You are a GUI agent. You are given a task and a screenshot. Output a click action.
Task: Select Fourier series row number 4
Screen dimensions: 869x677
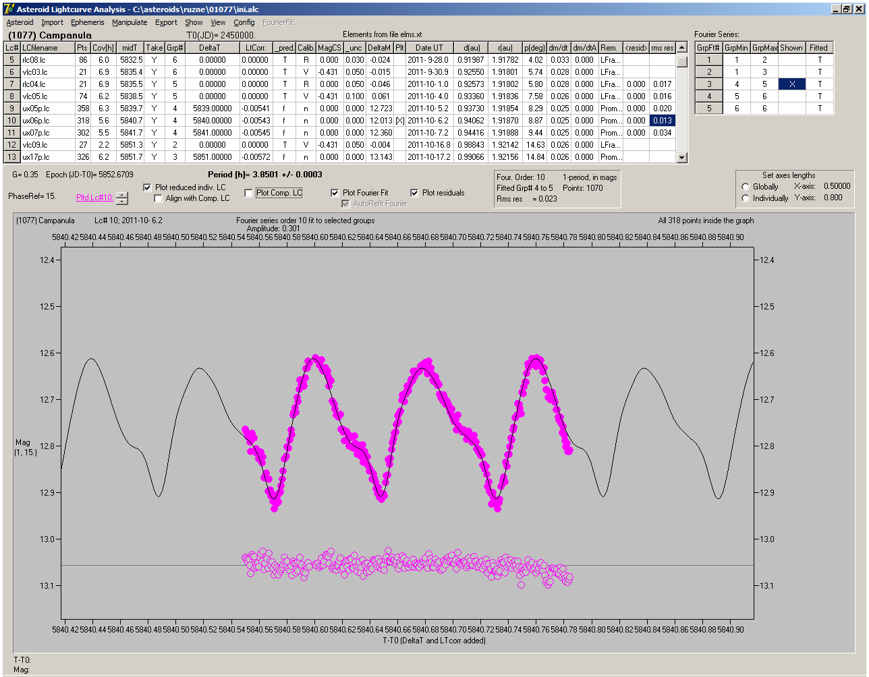coord(709,96)
